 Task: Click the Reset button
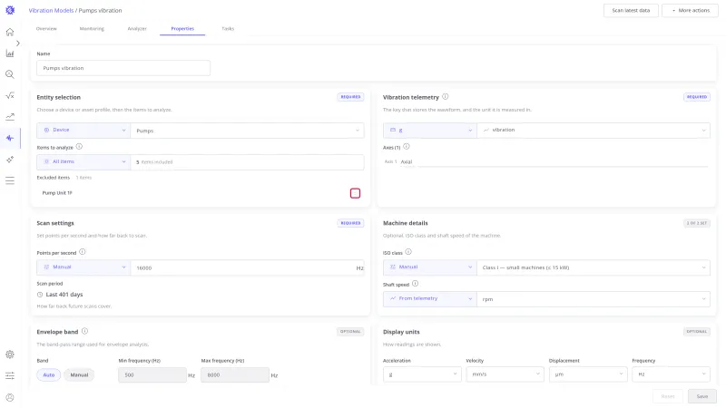tap(668, 396)
